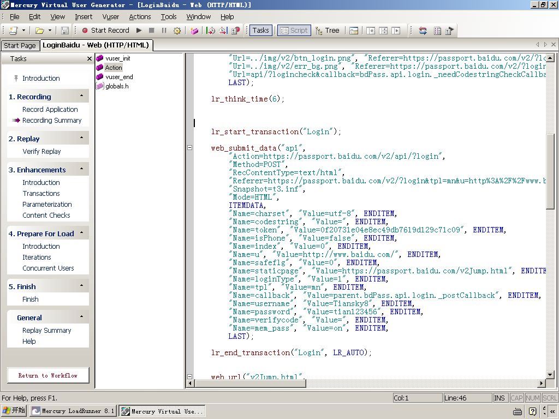The image size is (559, 419).
Task: Collapse the 5. Finish section
Action: click(82, 286)
